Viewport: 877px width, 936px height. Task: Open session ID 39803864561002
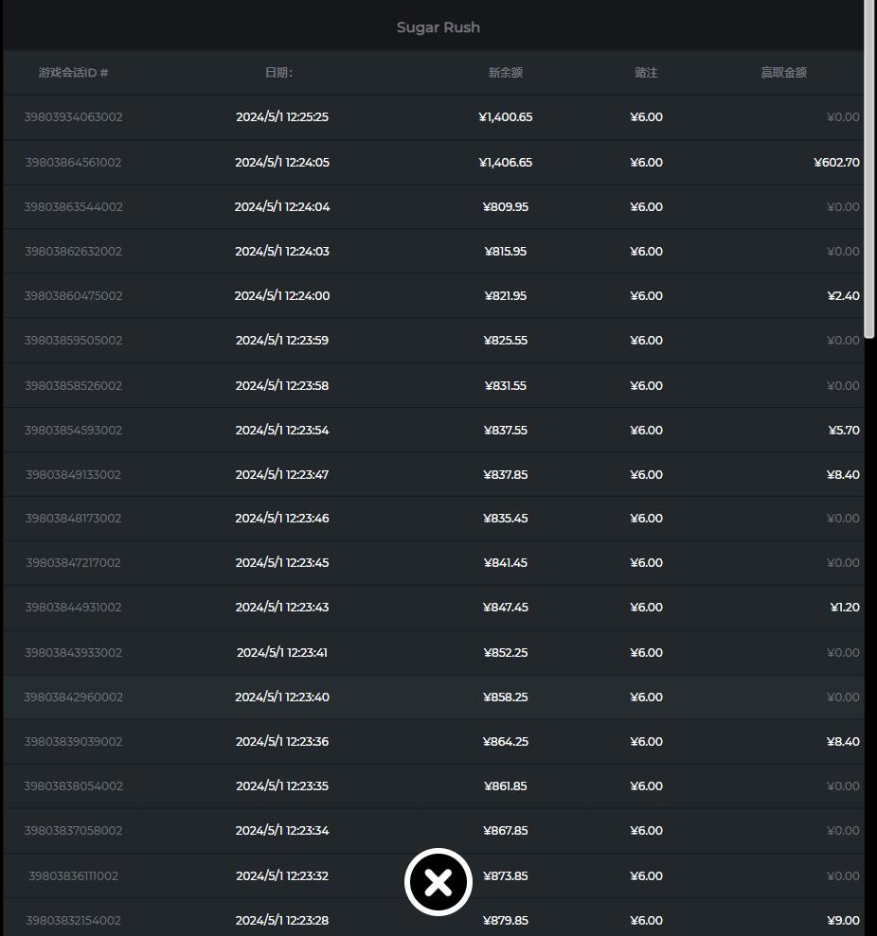74,163
